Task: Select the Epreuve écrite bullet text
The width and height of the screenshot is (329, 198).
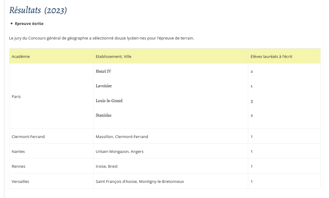Action: coord(29,23)
